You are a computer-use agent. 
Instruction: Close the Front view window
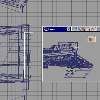tap(69, 29)
